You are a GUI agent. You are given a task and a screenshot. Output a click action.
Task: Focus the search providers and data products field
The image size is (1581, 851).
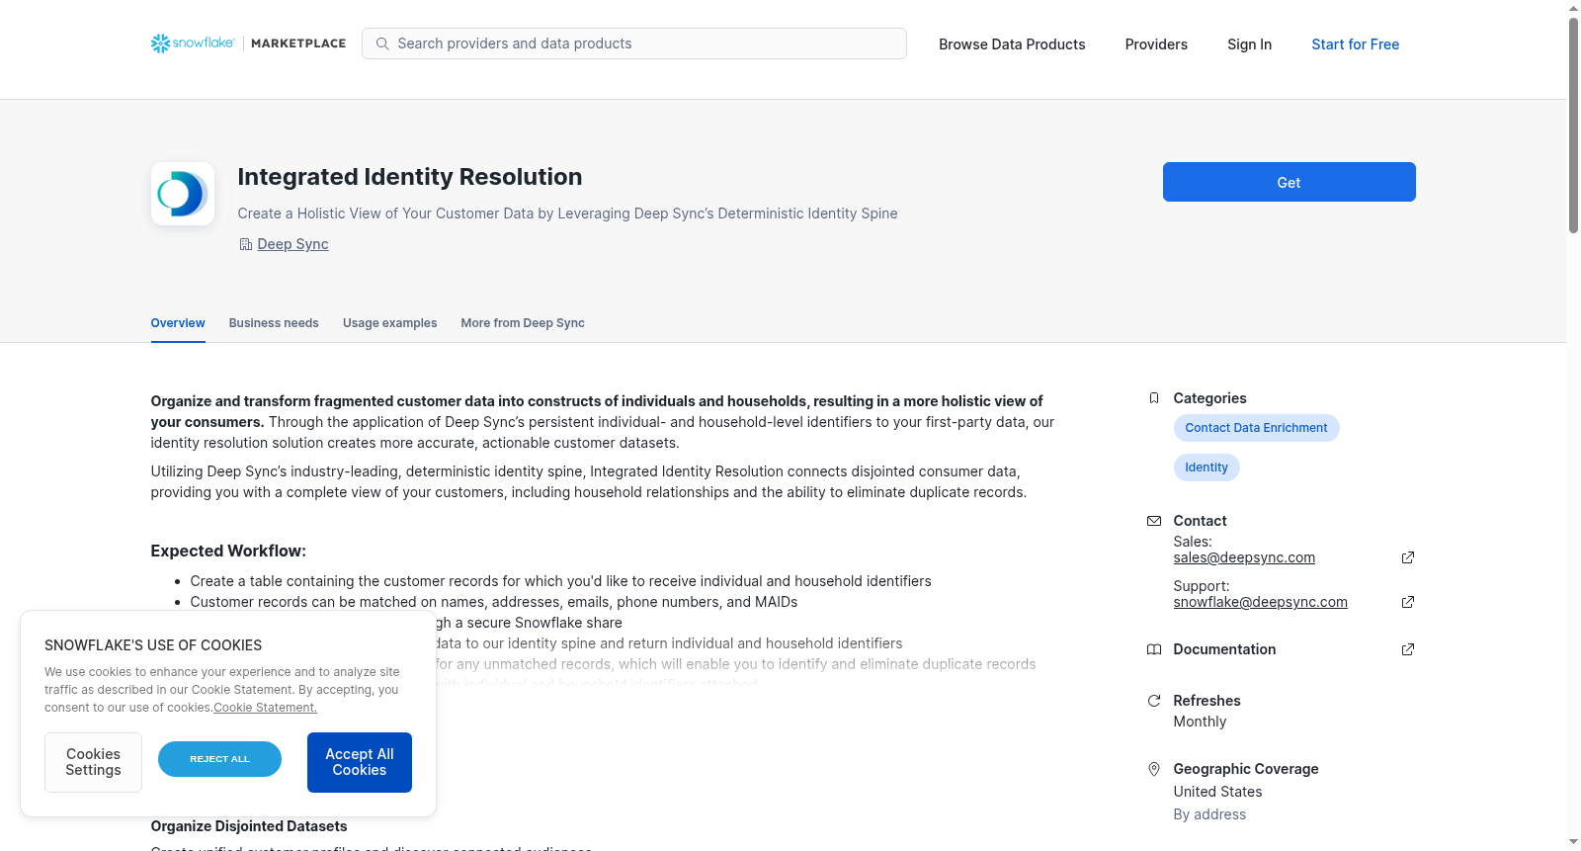click(x=634, y=43)
